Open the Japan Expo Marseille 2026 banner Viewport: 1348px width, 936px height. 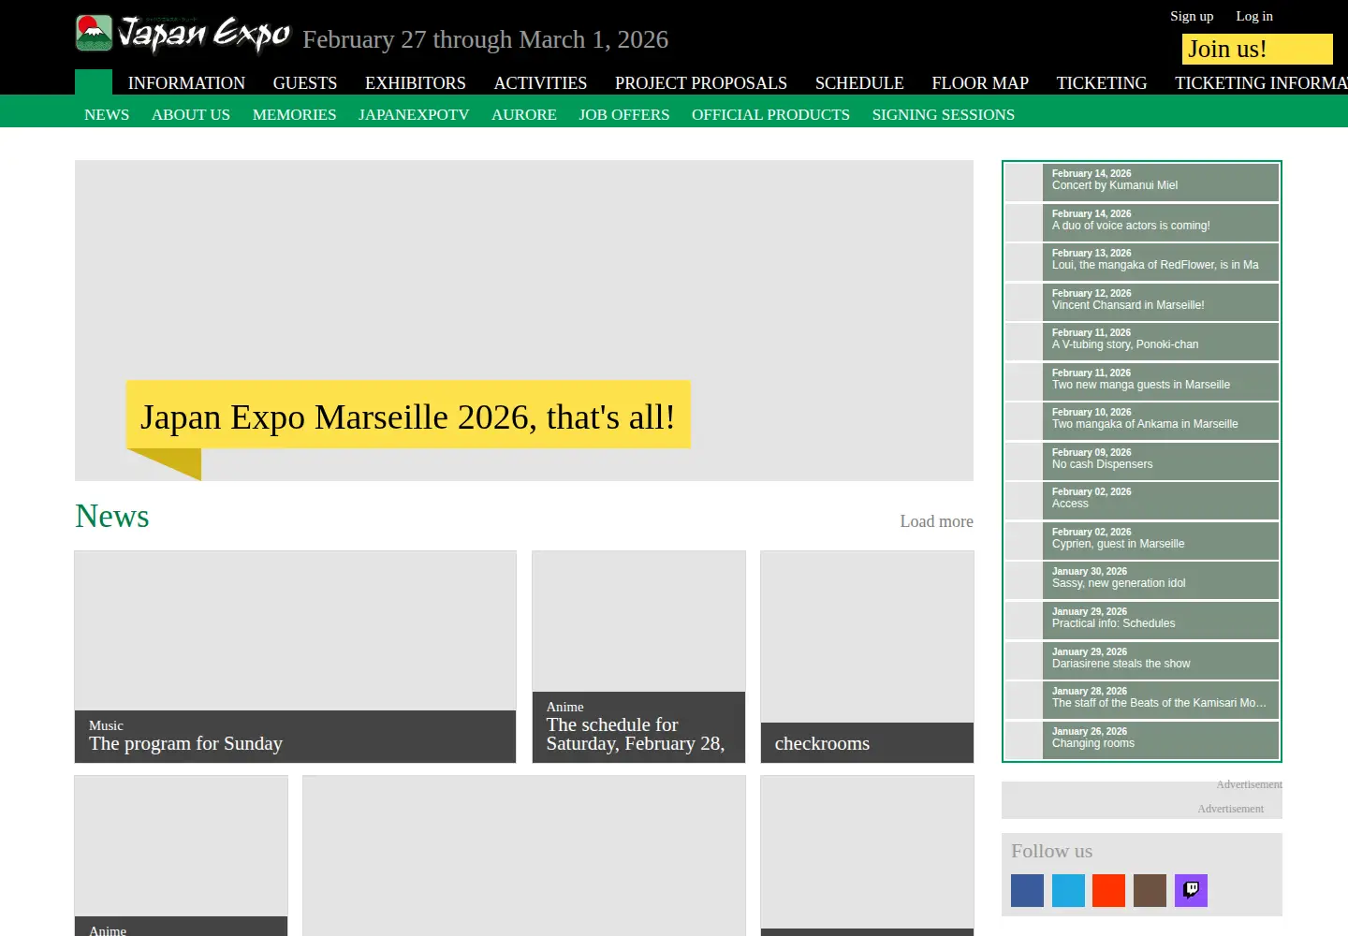[x=524, y=320]
